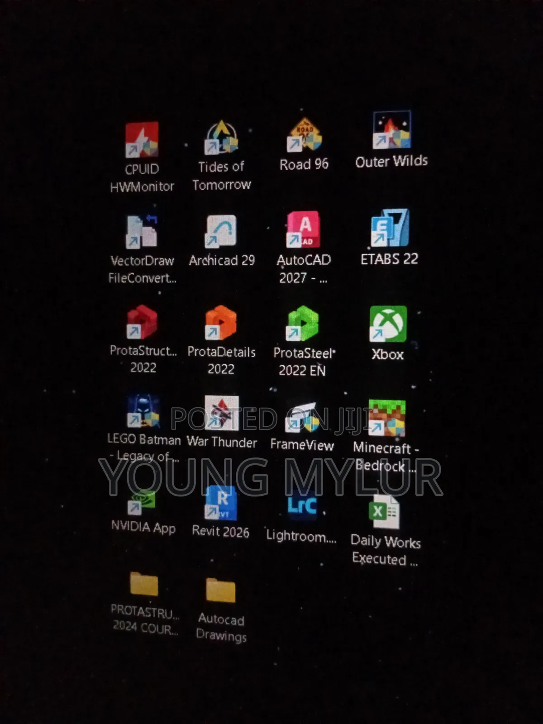Select the Outer Wilds shortcut icon

click(x=391, y=130)
